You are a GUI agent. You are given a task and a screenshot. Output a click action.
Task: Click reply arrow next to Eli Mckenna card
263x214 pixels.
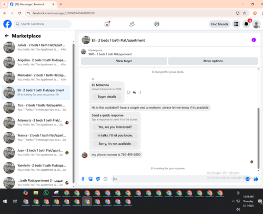[x=134, y=92]
